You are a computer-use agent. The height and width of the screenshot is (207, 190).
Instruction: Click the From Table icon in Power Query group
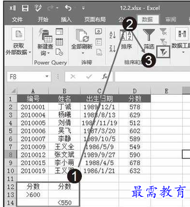tap(59, 42)
